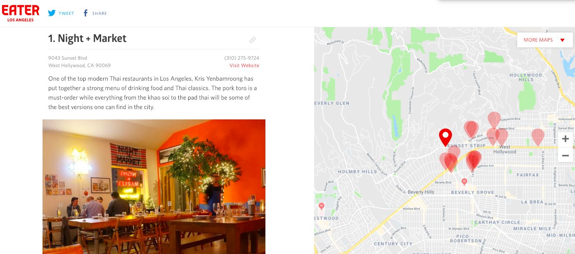Open the Night + Market restaurant photo
Screen dimensions: 575x254
coord(154,186)
